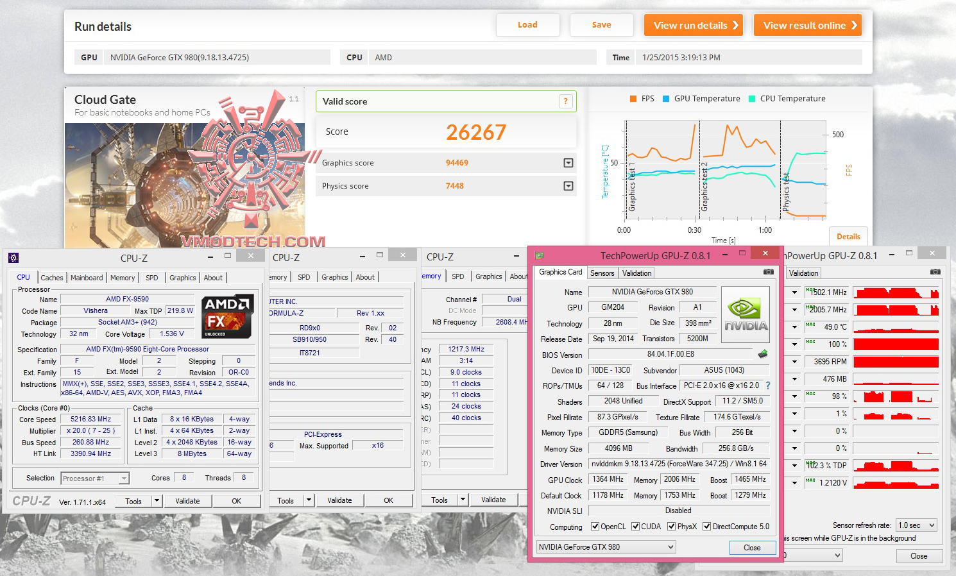Take a screenshot with GPU-Z camera icon
This screenshot has width=956, height=576.
point(768,272)
